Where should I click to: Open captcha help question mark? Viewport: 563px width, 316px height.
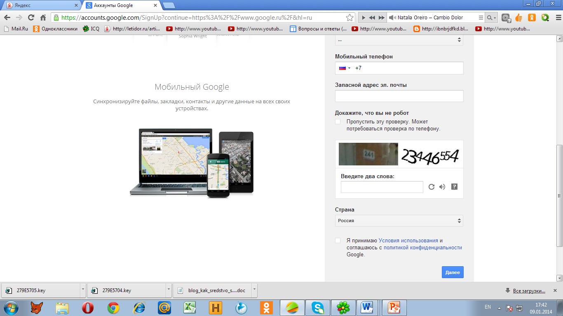point(455,187)
